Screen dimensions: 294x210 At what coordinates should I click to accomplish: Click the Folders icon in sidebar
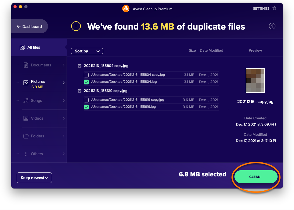coord(26,136)
